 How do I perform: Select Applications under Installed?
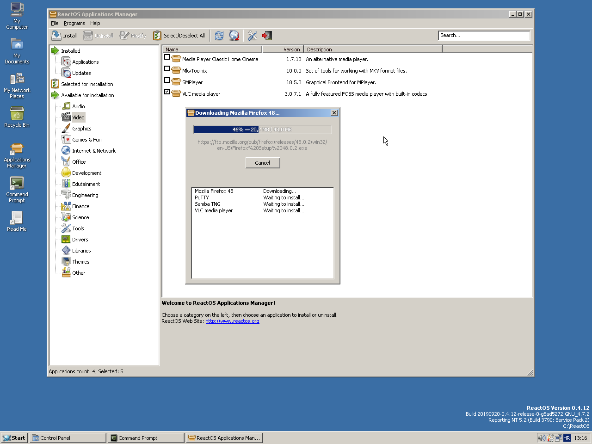(x=85, y=62)
